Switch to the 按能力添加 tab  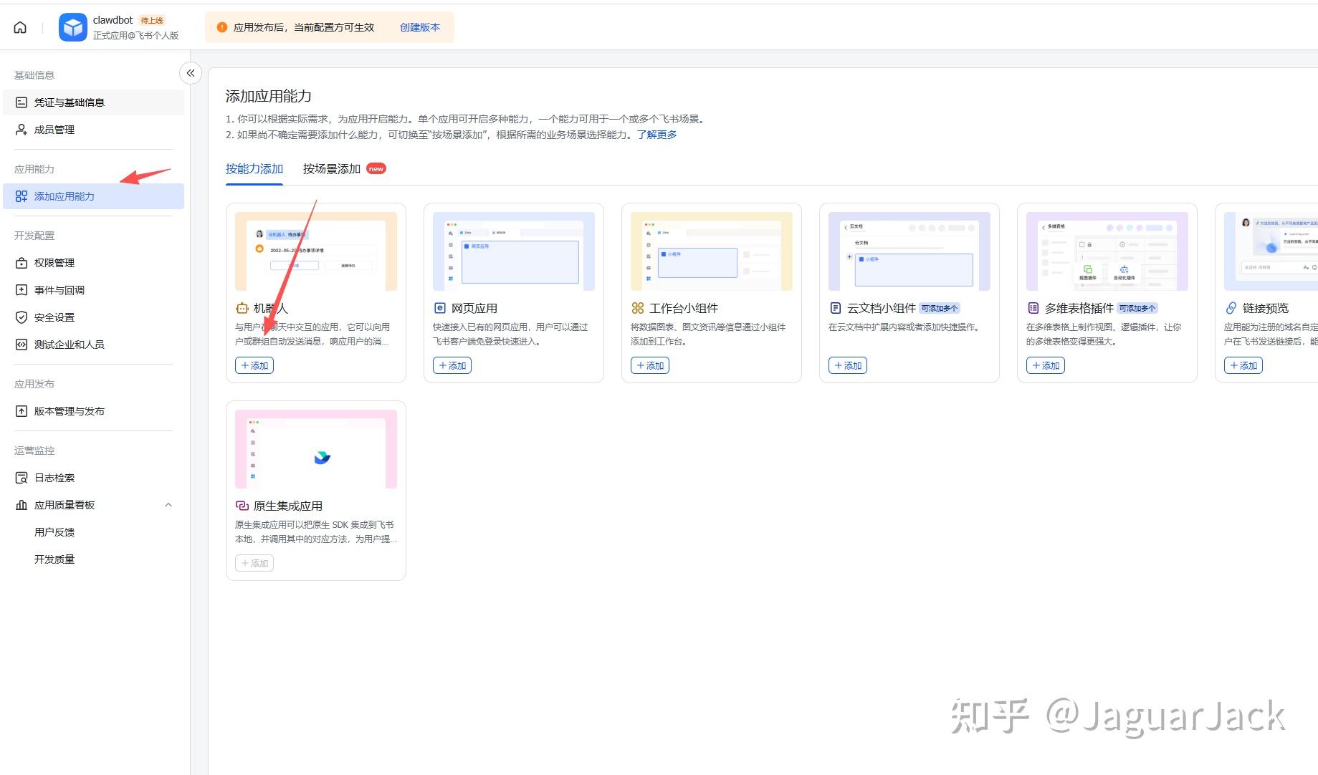[254, 169]
